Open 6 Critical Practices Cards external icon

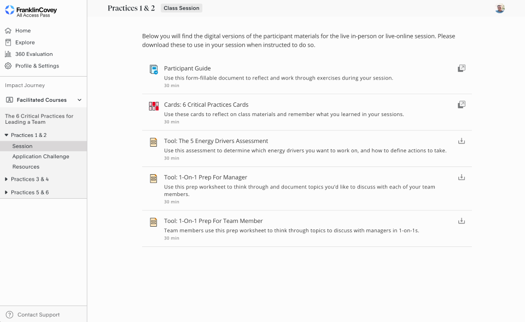pos(462,105)
